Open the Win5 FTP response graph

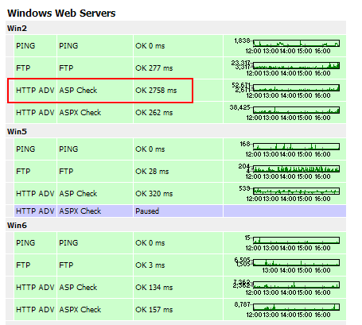289,171
